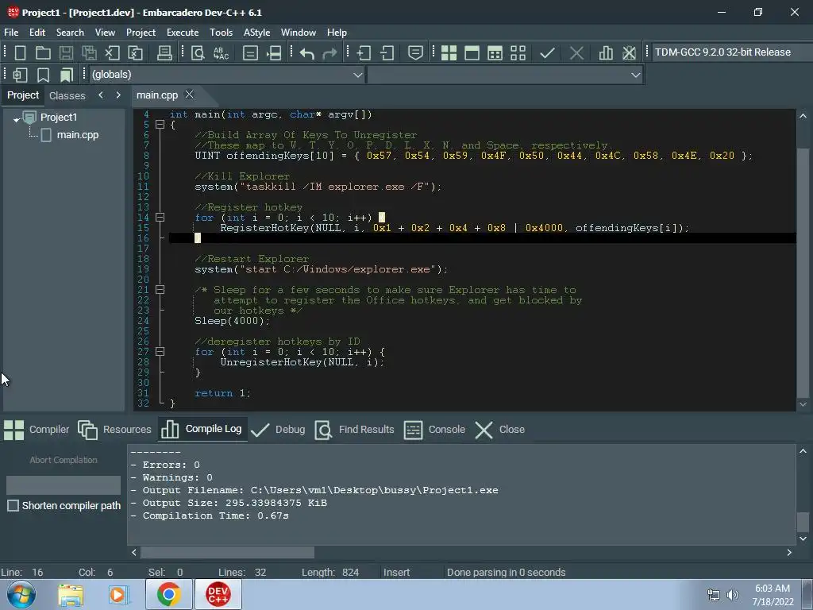
Task: Close the main.cpp tab with its X
Action: click(189, 95)
